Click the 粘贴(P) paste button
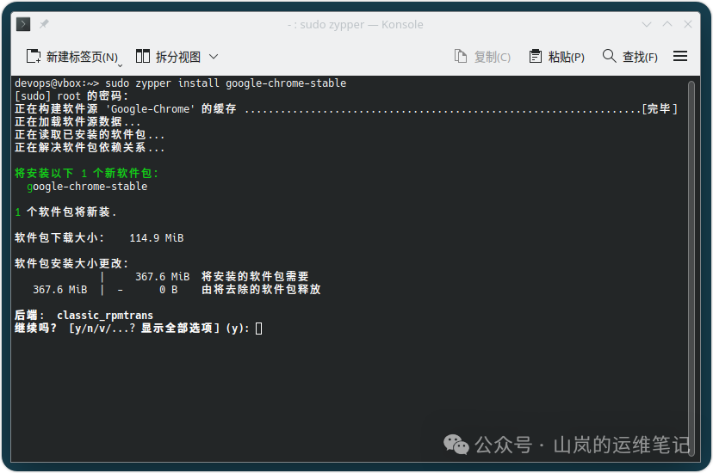Viewport: 713px width, 473px height. click(556, 57)
